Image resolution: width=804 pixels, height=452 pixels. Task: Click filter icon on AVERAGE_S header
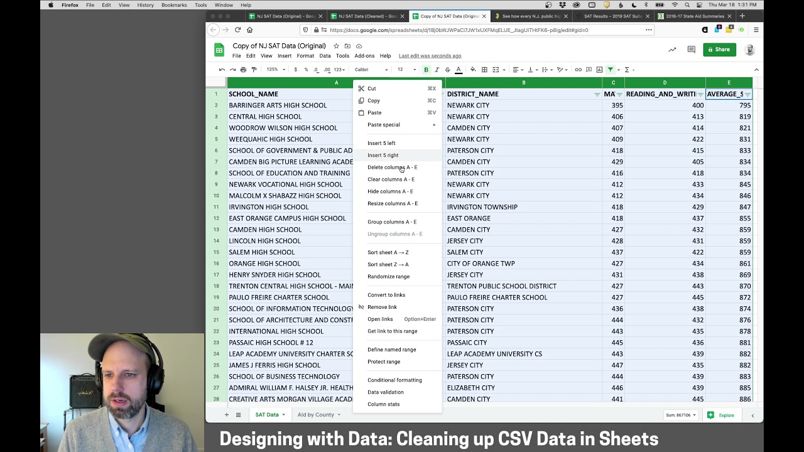pos(747,94)
